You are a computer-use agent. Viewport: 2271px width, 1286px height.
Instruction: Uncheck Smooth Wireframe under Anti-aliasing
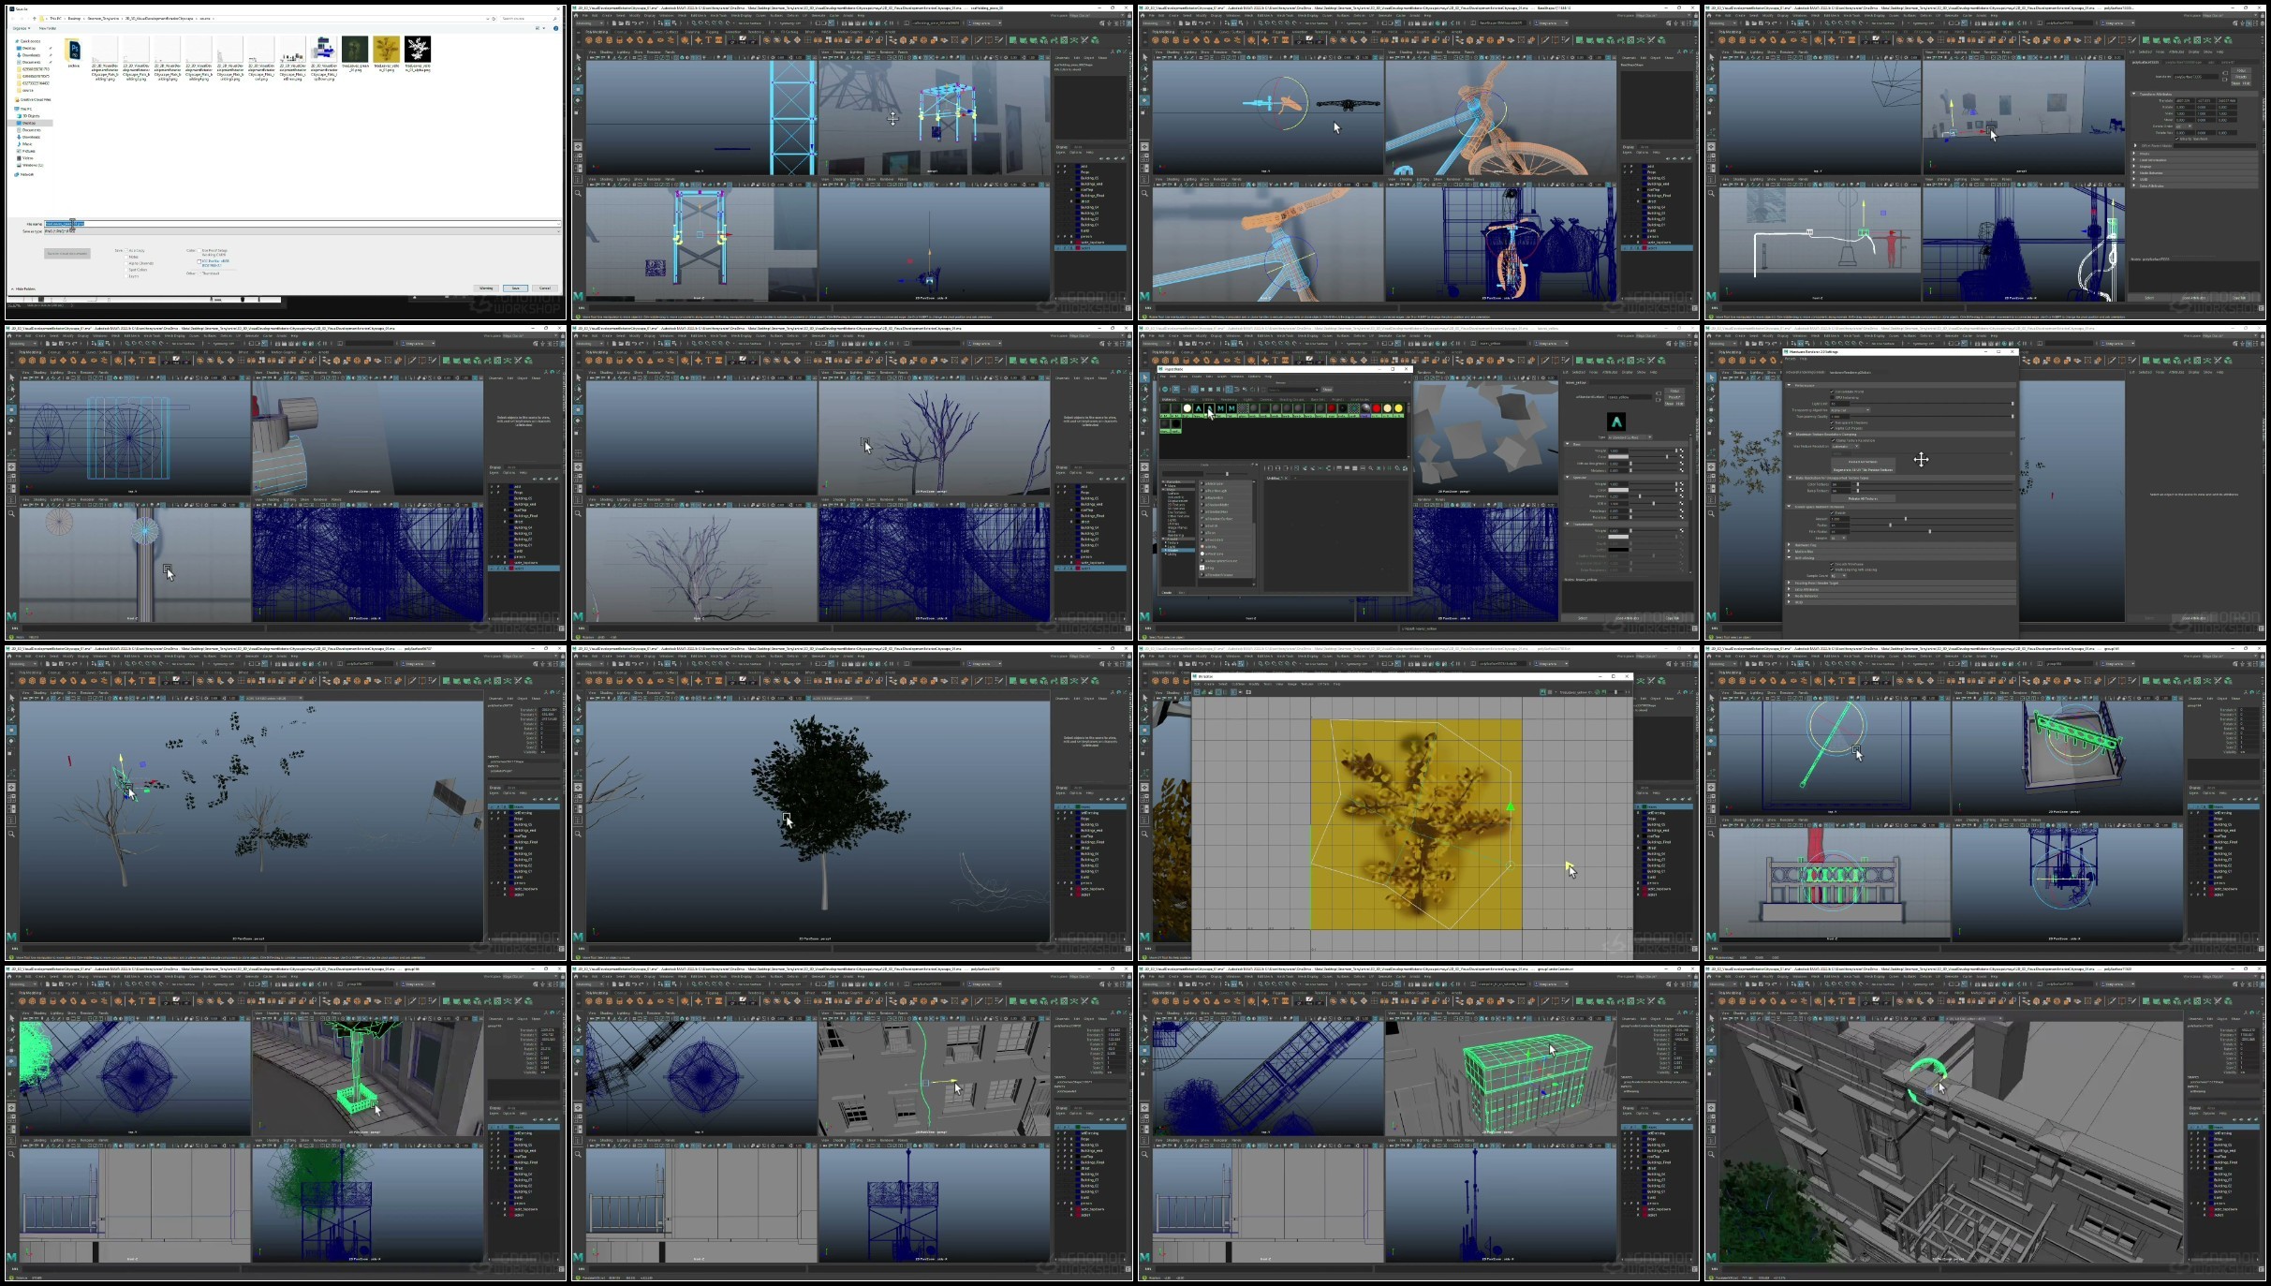pos(1834,564)
